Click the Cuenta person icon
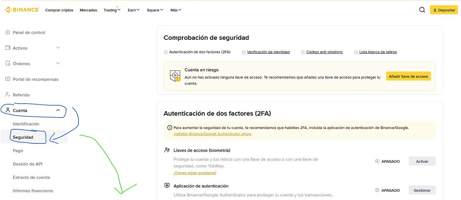The width and height of the screenshot is (461, 200). [x=8, y=110]
